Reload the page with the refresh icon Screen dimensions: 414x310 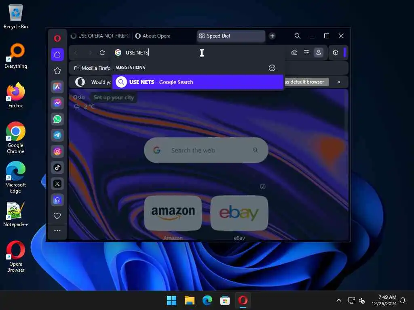102,53
